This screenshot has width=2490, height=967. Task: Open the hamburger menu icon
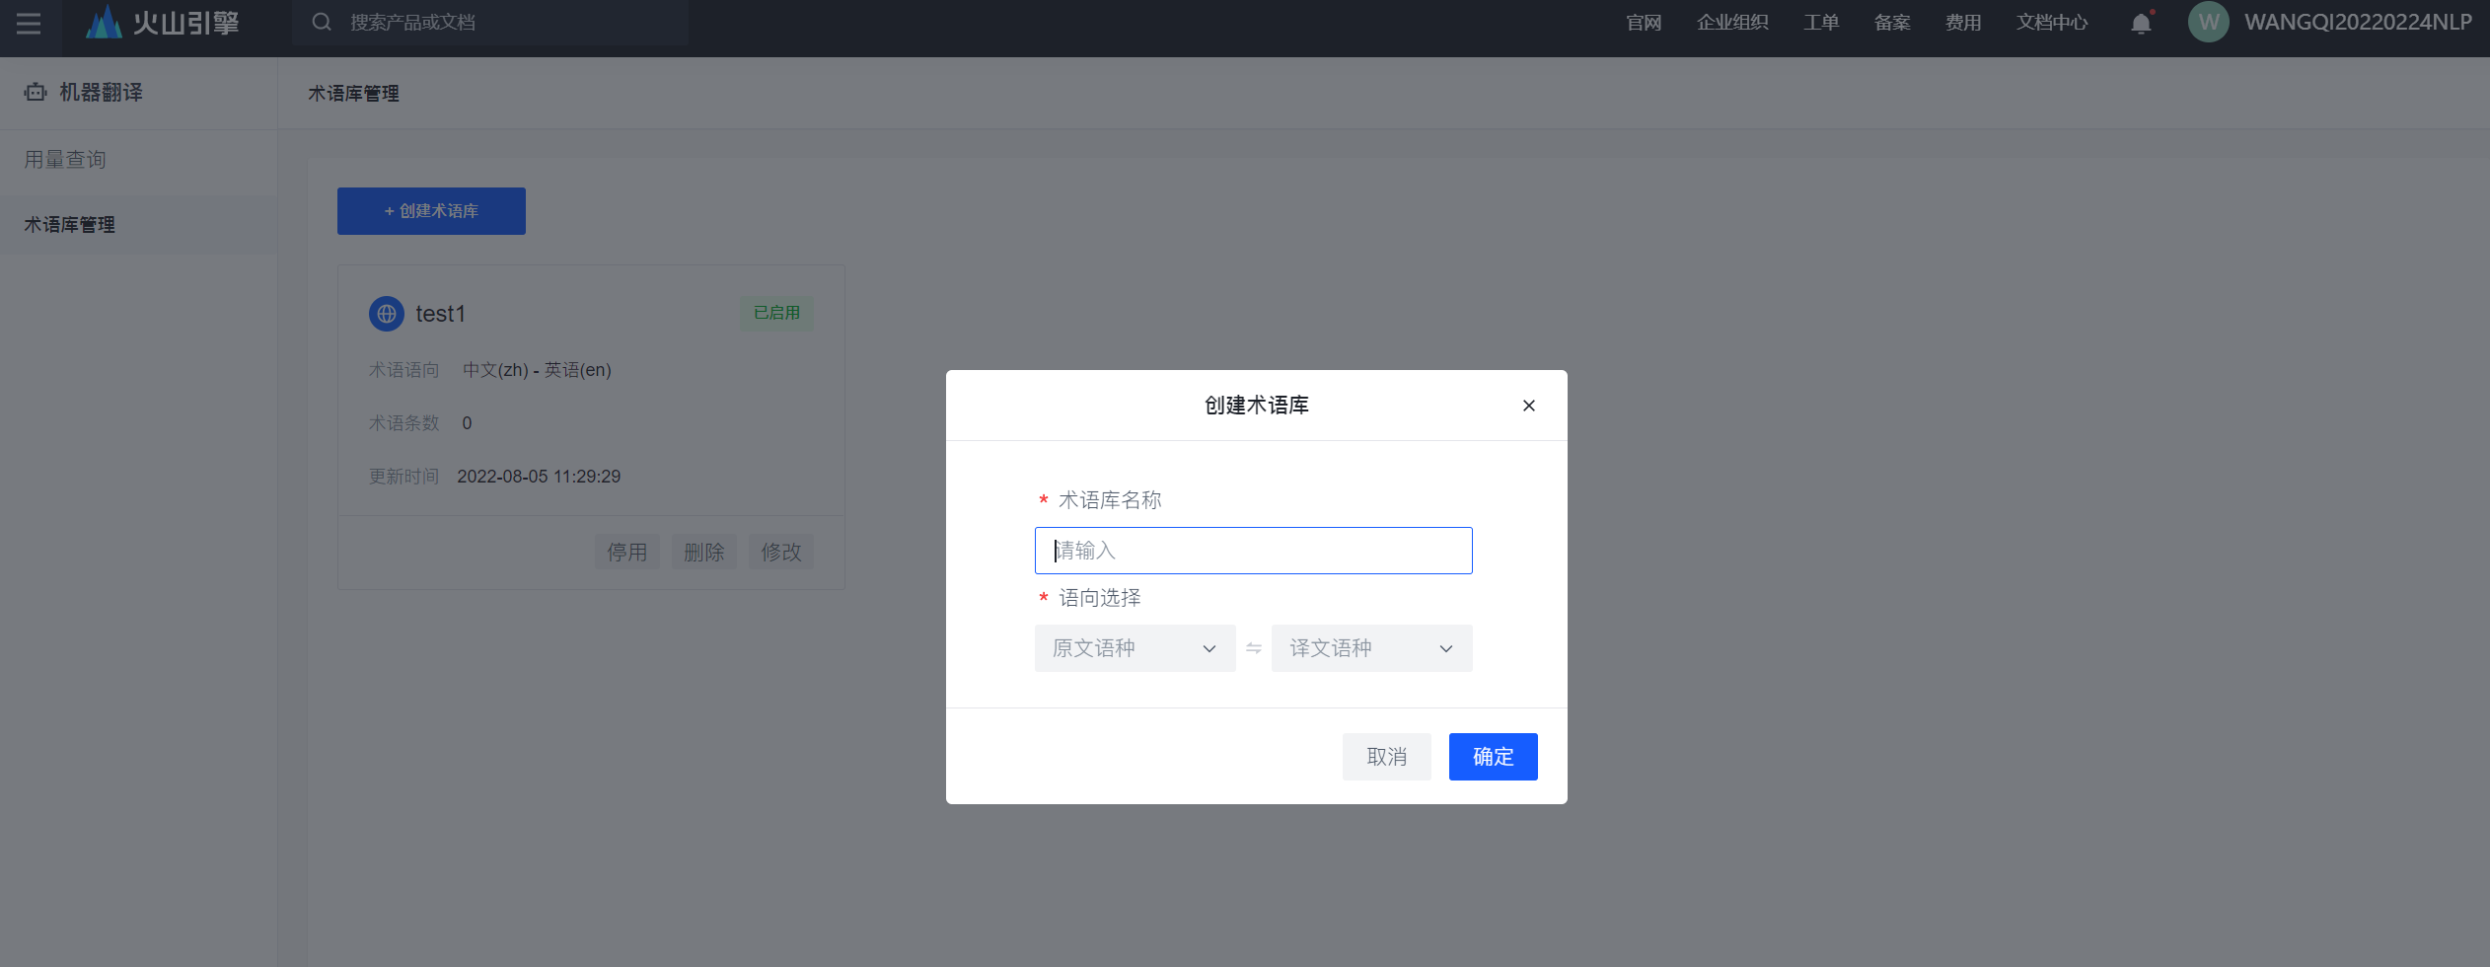click(29, 23)
